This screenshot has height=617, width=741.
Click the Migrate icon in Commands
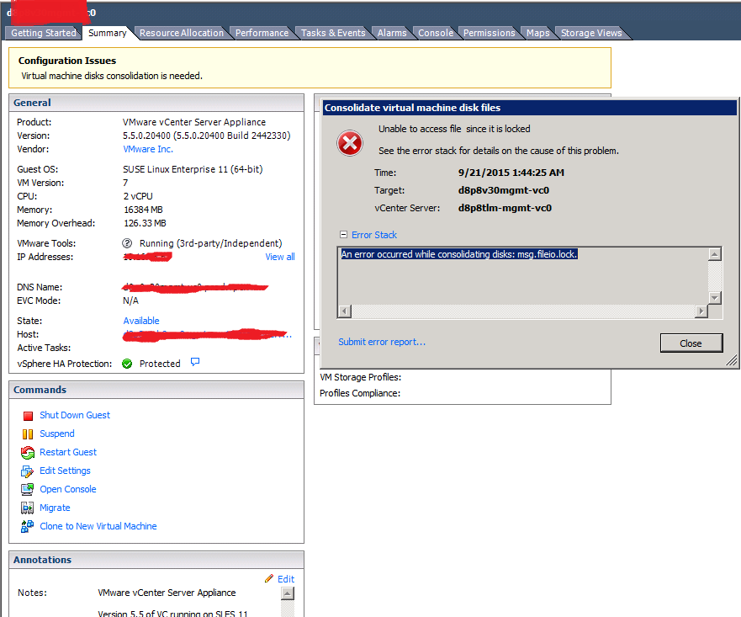(x=26, y=508)
